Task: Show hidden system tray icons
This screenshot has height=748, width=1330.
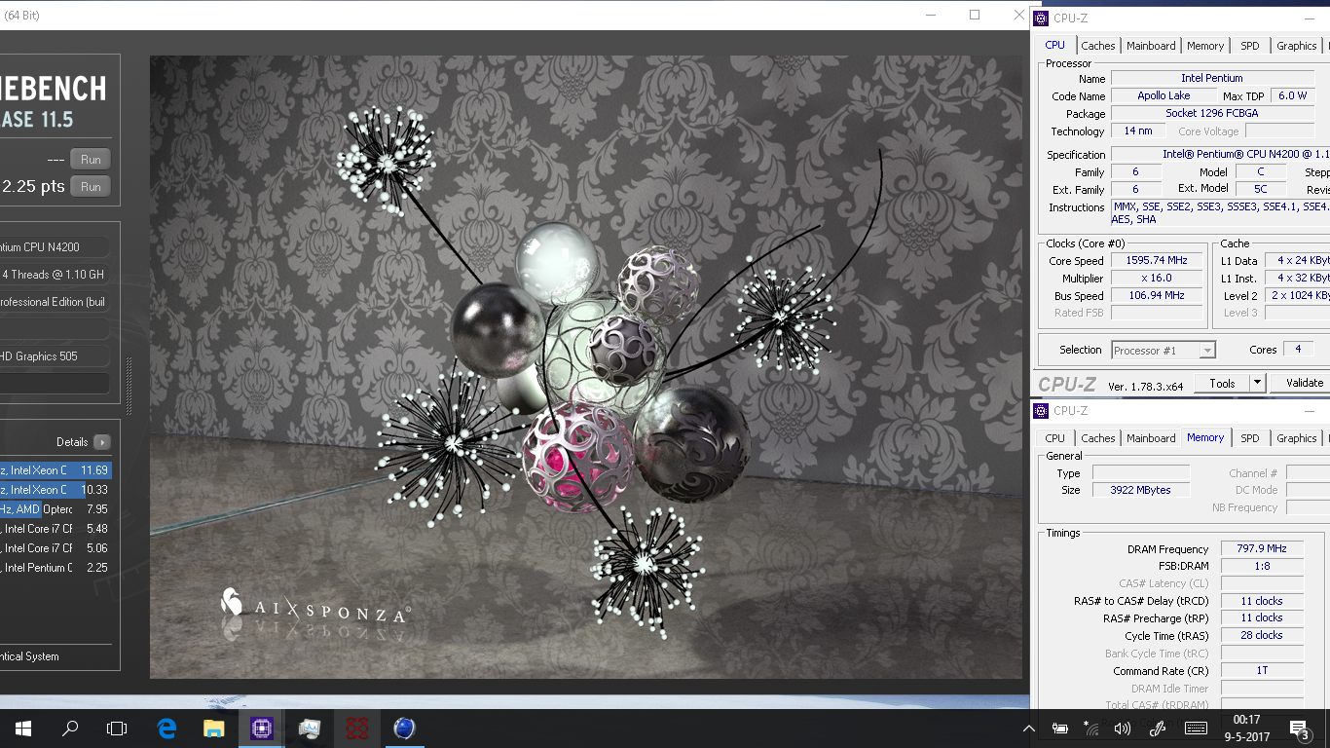Action: click(x=1028, y=729)
